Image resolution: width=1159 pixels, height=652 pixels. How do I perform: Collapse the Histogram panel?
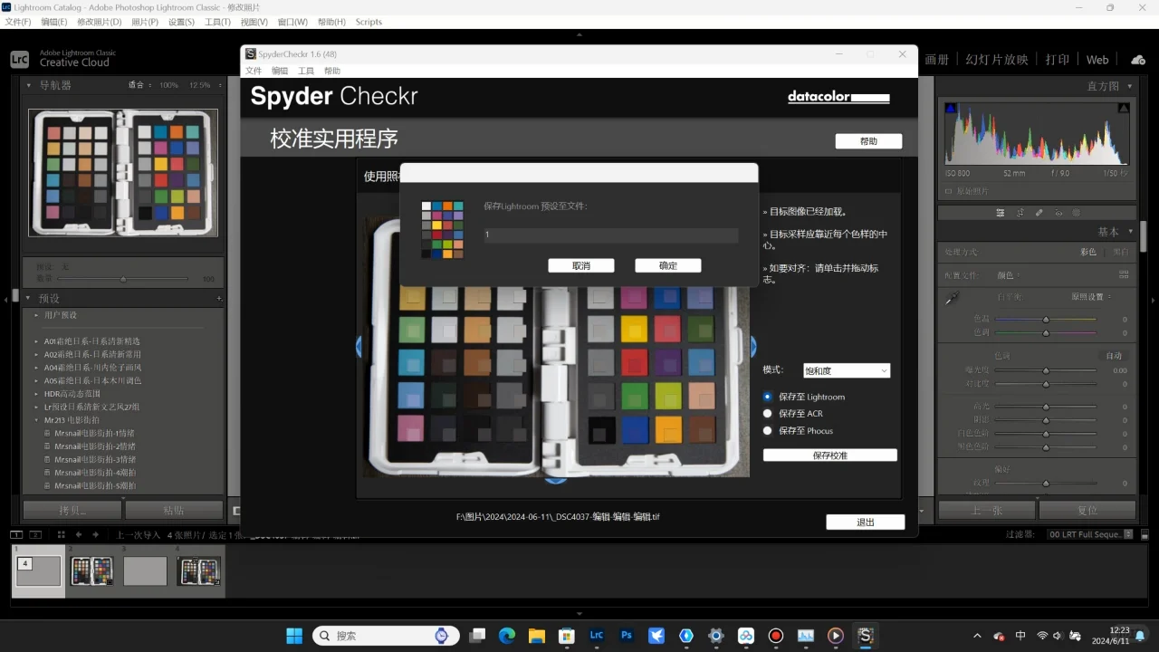[1128, 86]
